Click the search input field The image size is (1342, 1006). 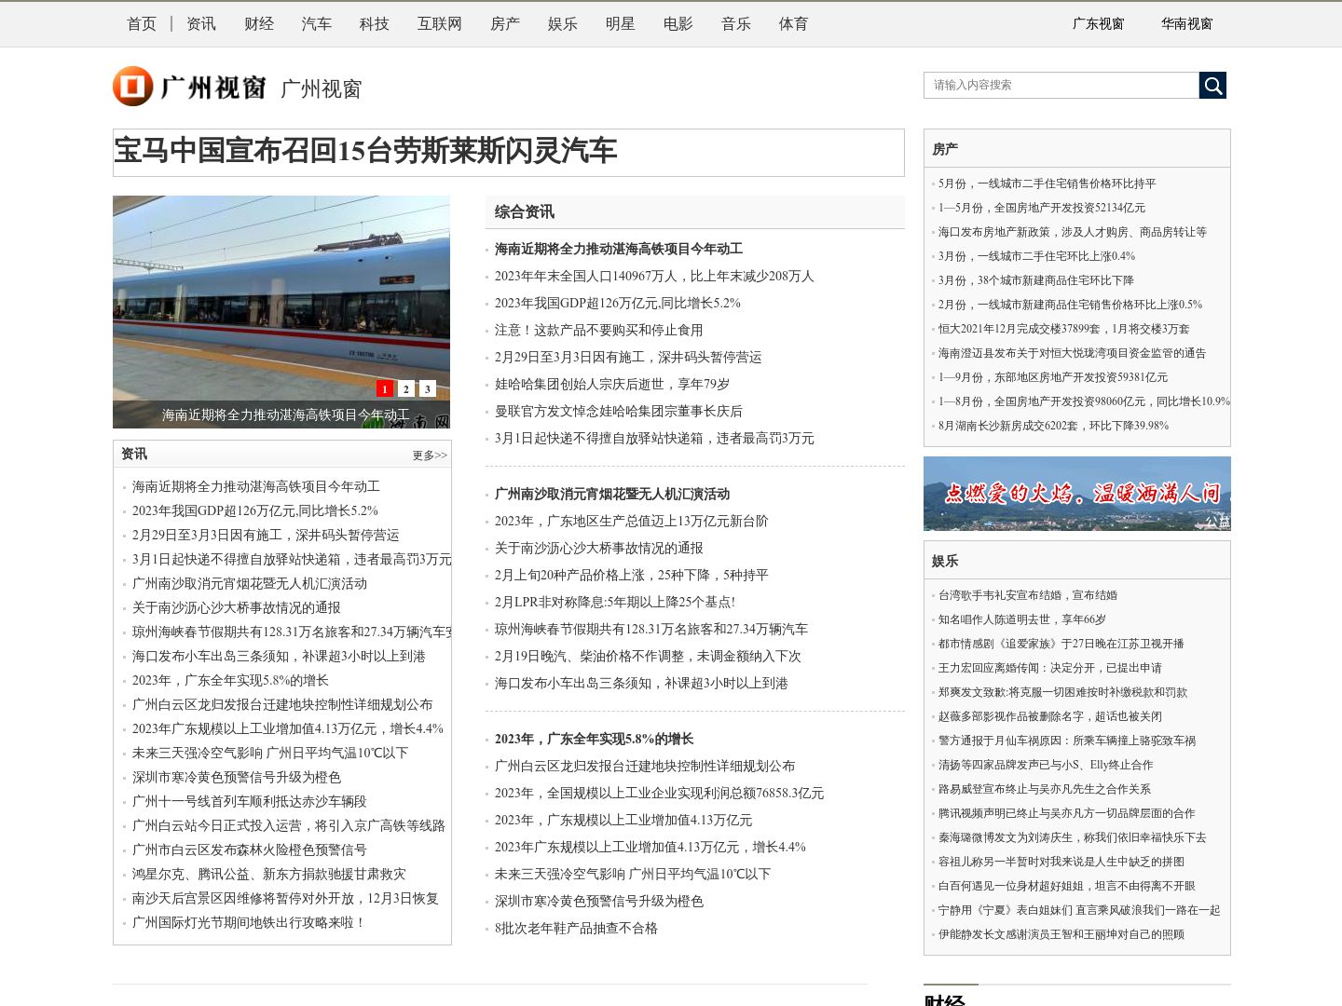(1061, 86)
